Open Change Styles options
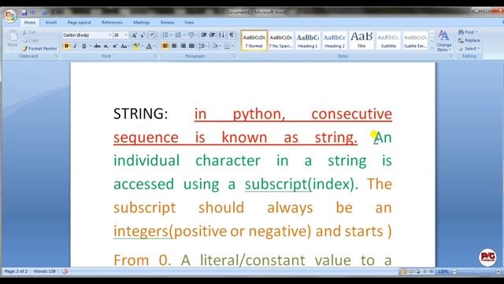The width and height of the screenshot is (504, 284). point(444,40)
